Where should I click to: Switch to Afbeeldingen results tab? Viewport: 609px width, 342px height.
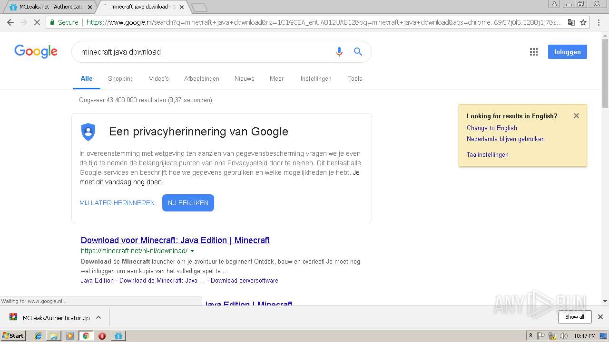click(x=202, y=78)
